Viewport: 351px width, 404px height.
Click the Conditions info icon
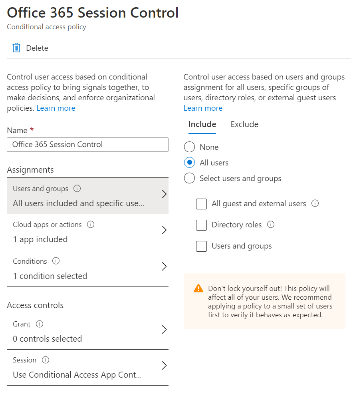click(x=56, y=261)
